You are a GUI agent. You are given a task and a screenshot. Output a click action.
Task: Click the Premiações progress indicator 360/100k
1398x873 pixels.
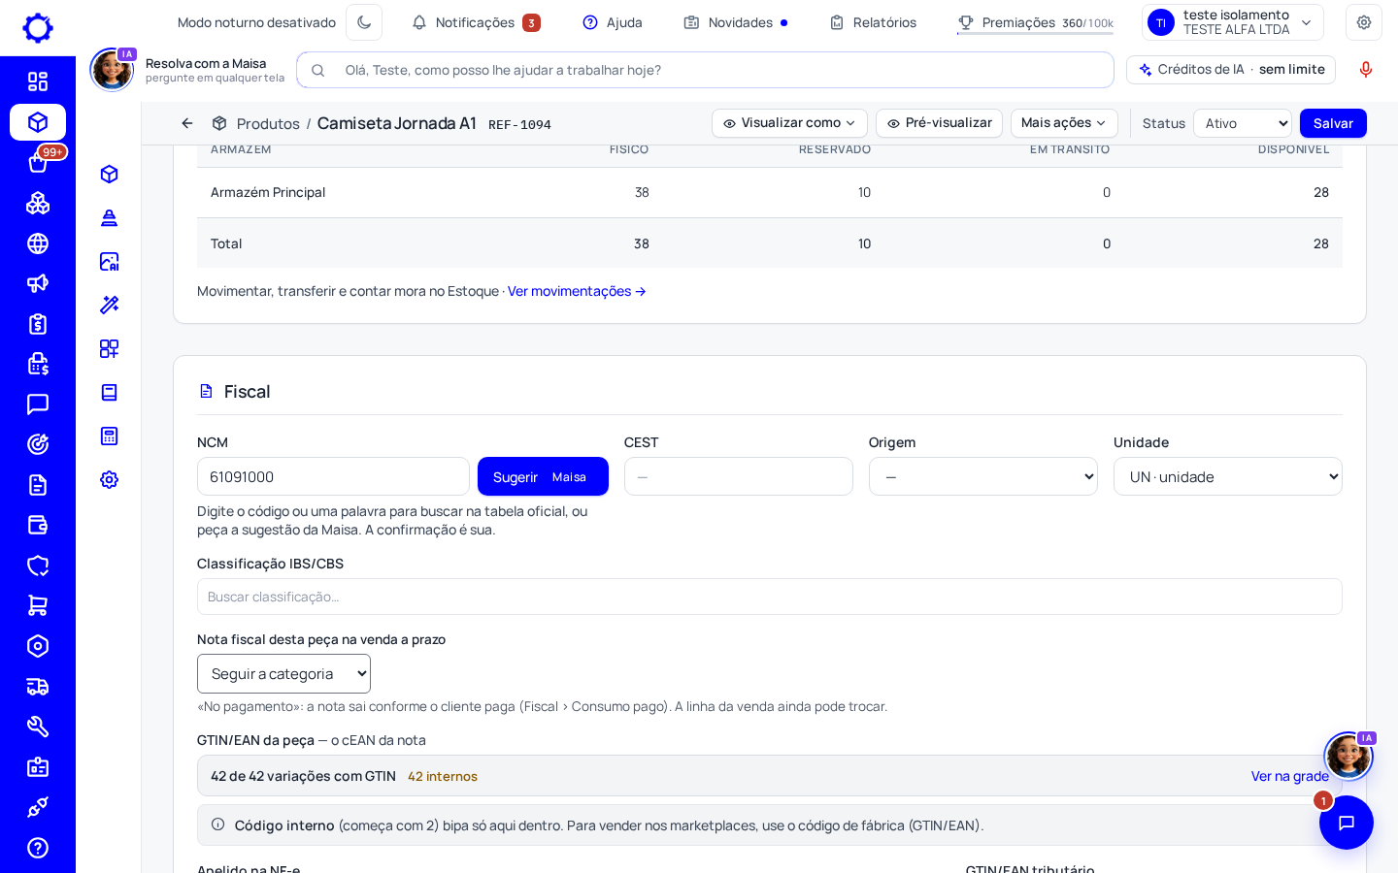coord(1035,22)
